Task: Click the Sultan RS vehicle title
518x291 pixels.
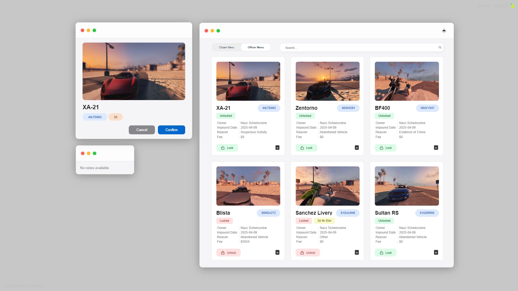Action: coord(387,213)
